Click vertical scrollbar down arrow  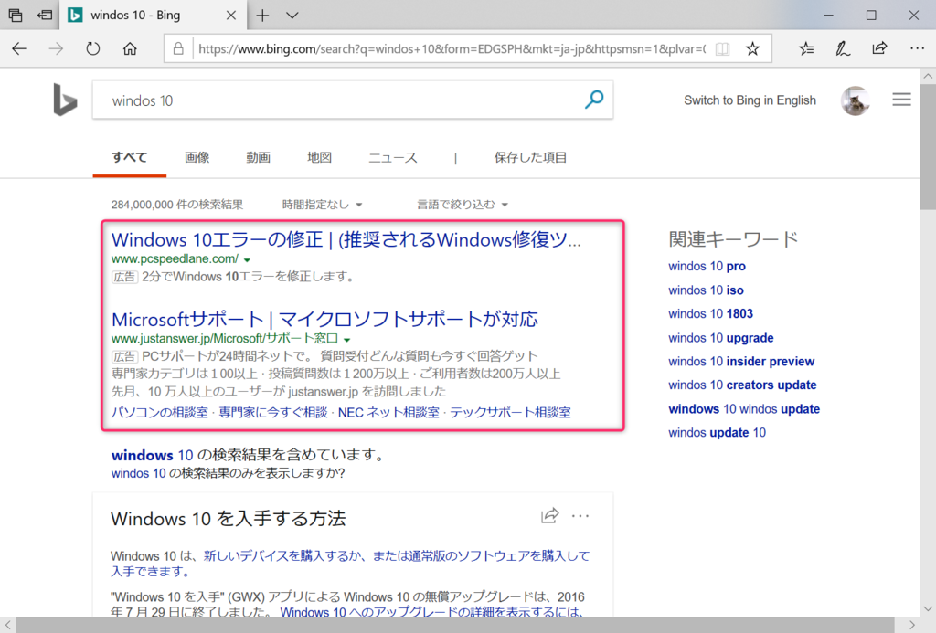pos(928,609)
